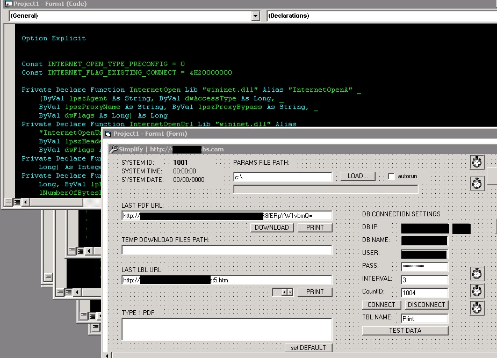Open the (General) object dropdown
The image size is (497, 358).
click(255, 16)
